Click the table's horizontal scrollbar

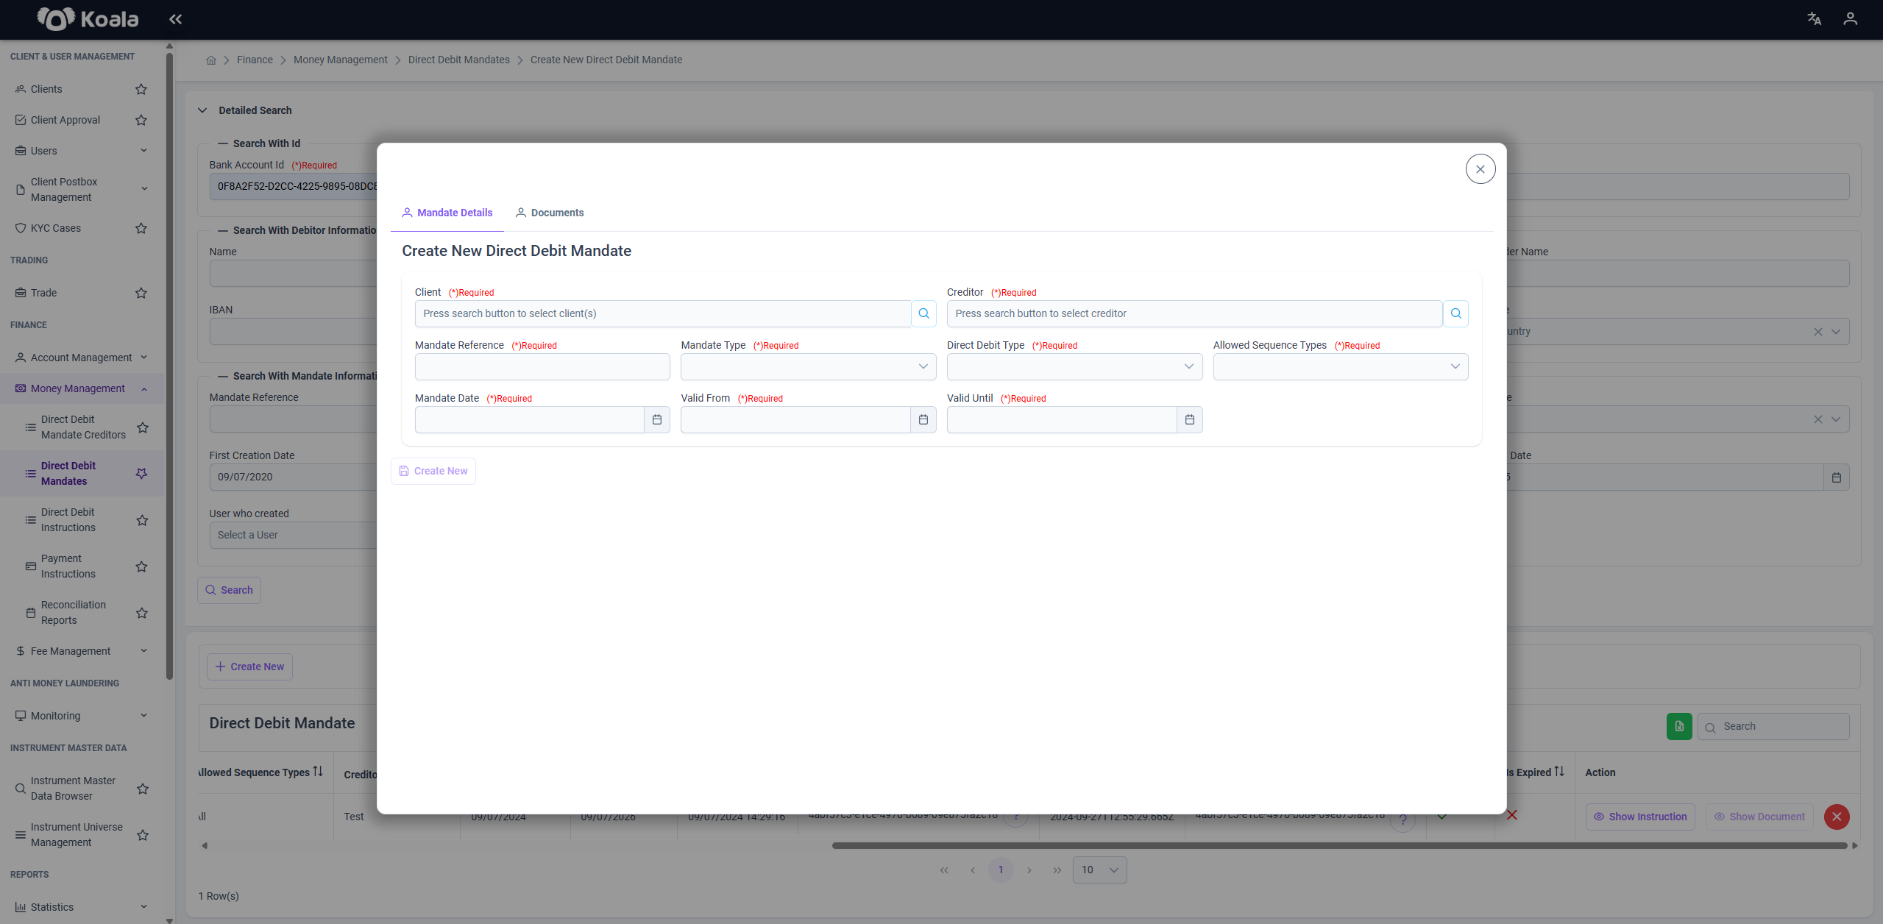pyautogui.click(x=1339, y=845)
